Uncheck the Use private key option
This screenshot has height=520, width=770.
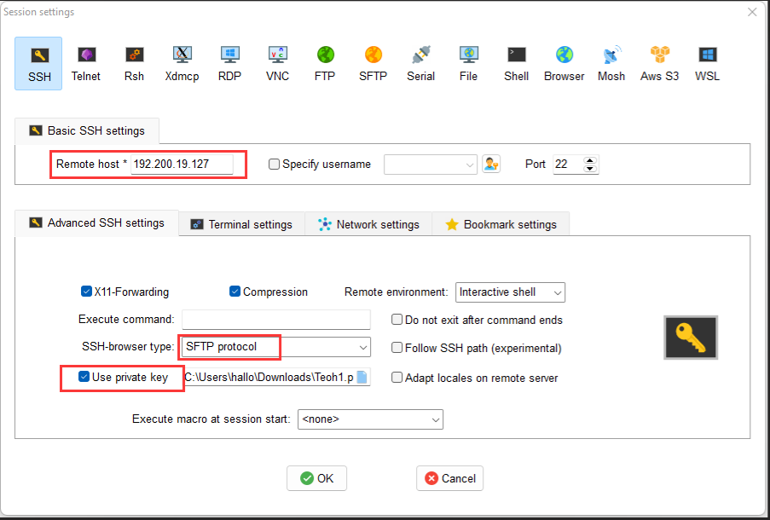click(84, 377)
